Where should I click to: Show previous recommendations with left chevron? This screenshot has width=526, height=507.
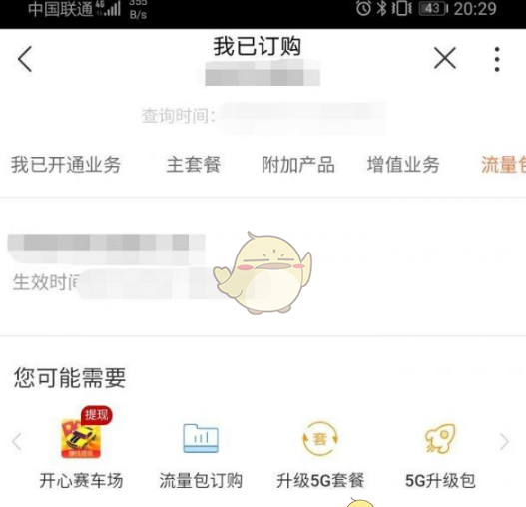click(x=17, y=441)
